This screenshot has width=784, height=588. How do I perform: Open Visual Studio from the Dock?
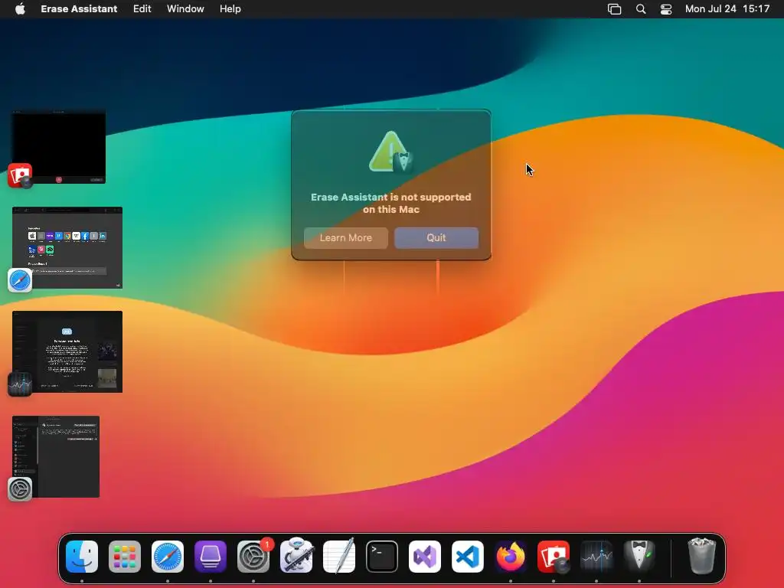[x=425, y=557]
